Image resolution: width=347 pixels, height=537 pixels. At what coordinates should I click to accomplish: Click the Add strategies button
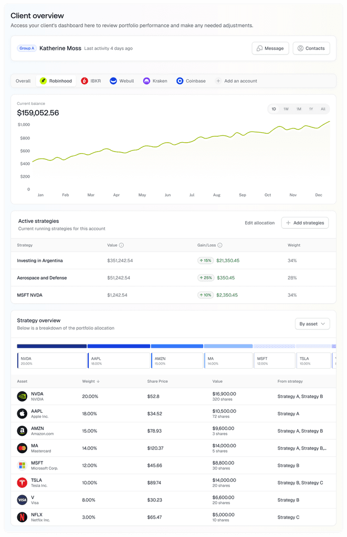point(305,223)
